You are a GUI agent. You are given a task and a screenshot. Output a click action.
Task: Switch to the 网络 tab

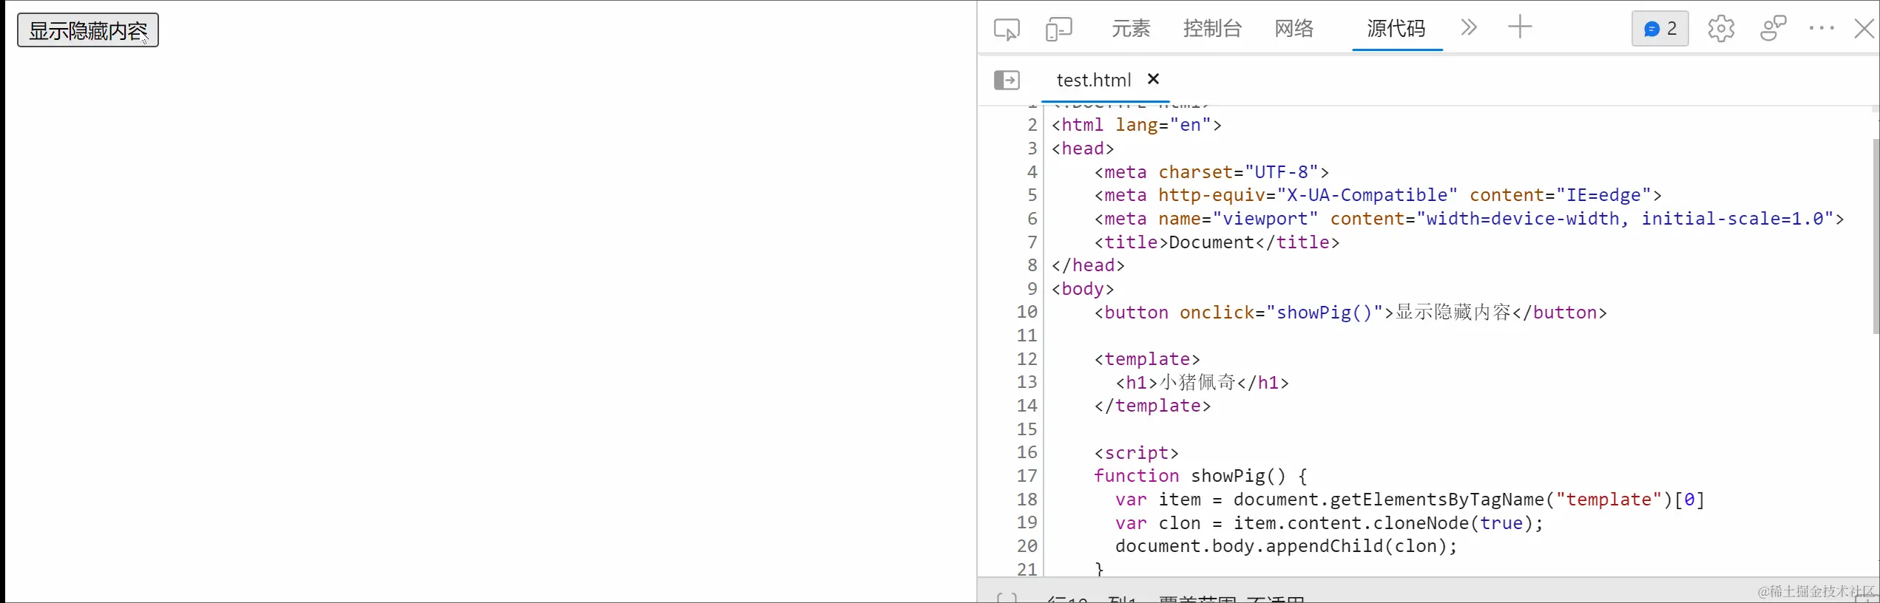[x=1294, y=28]
